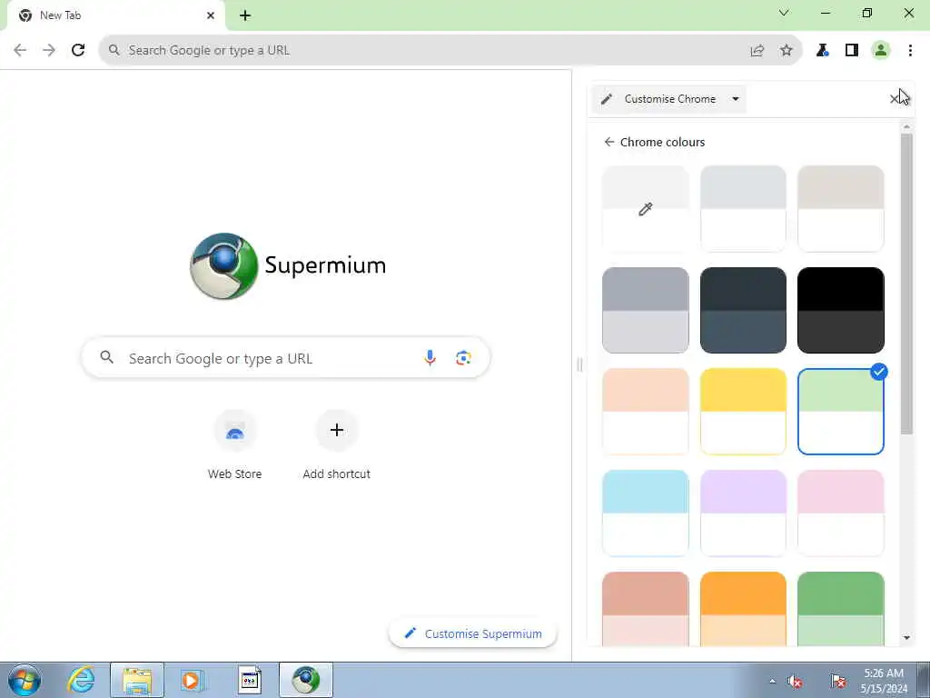Click the Add shortcut button
Viewport: 930px width, 698px height.
[x=336, y=445]
